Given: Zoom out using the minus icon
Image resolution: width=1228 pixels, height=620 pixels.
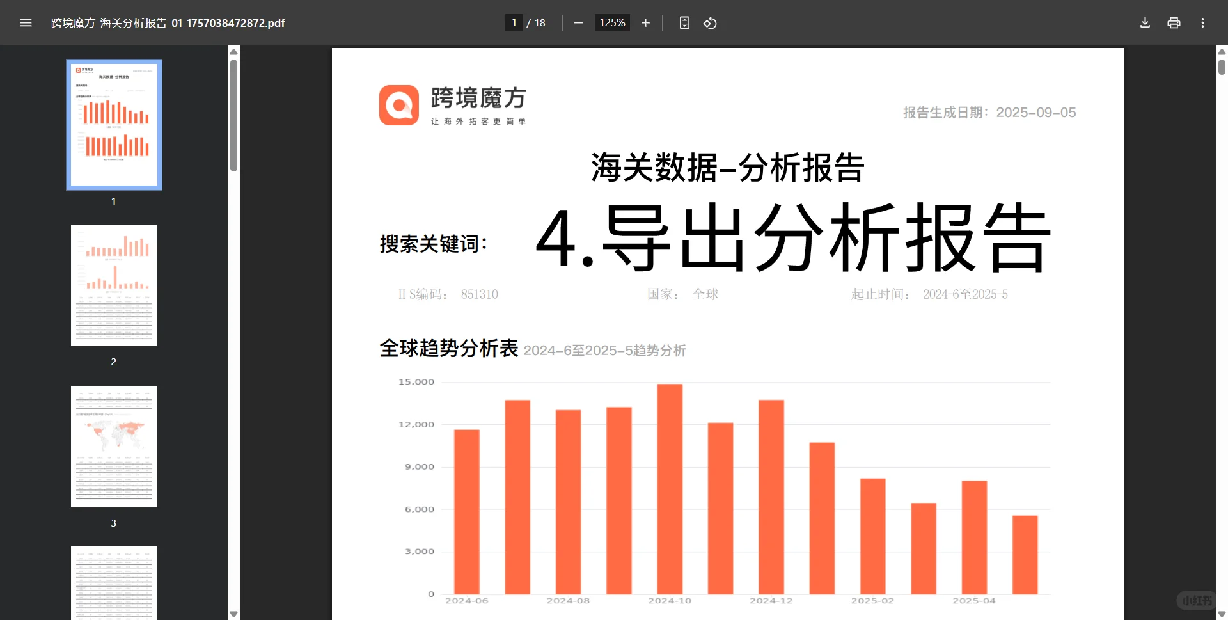Looking at the screenshot, I should pos(578,22).
